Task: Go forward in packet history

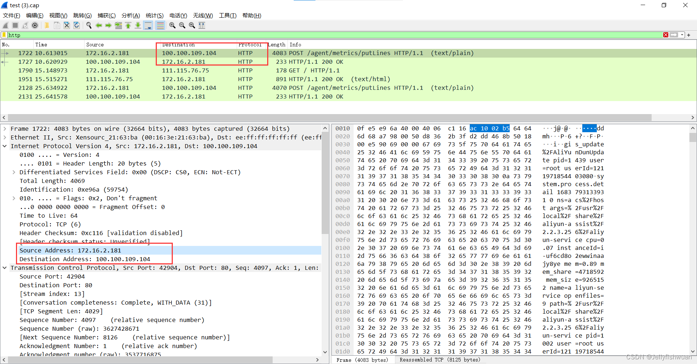Action: 108,25
